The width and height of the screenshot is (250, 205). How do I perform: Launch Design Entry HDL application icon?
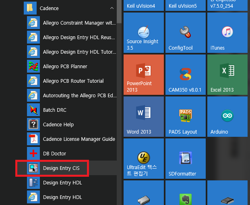[33, 183]
